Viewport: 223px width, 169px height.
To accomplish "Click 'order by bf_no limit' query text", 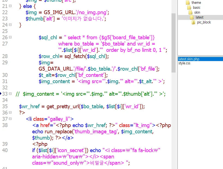I will click(129, 50).
